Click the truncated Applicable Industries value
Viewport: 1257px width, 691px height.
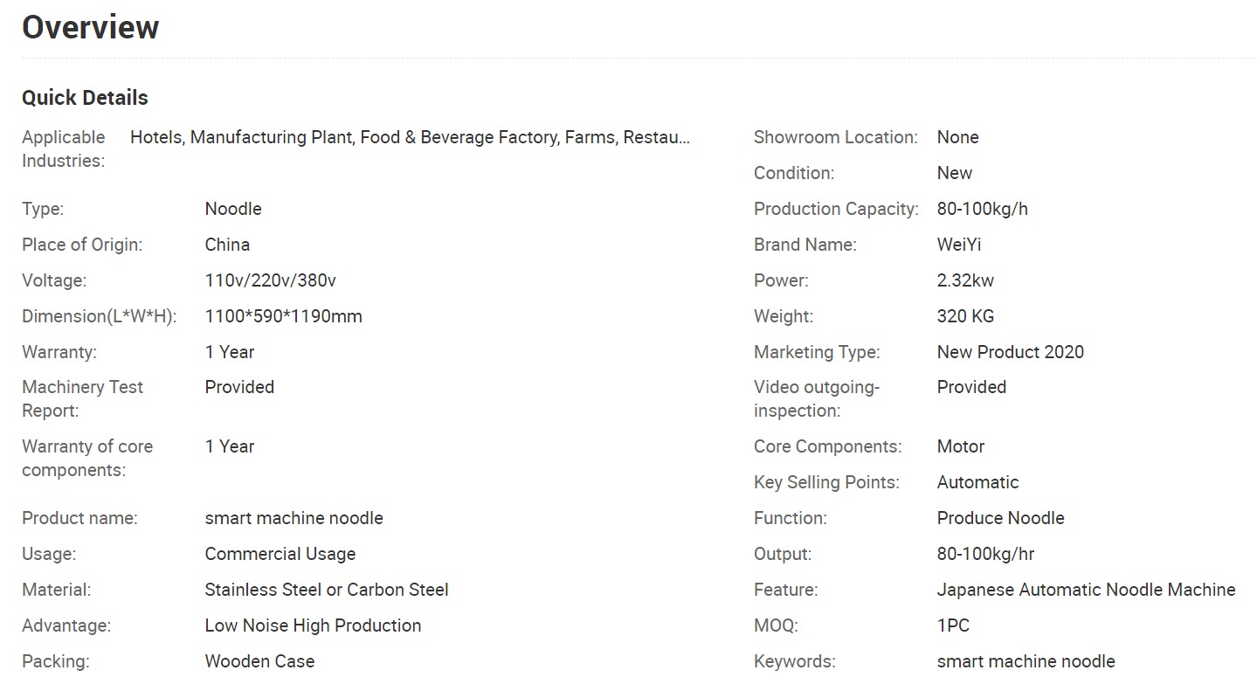[x=410, y=137]
